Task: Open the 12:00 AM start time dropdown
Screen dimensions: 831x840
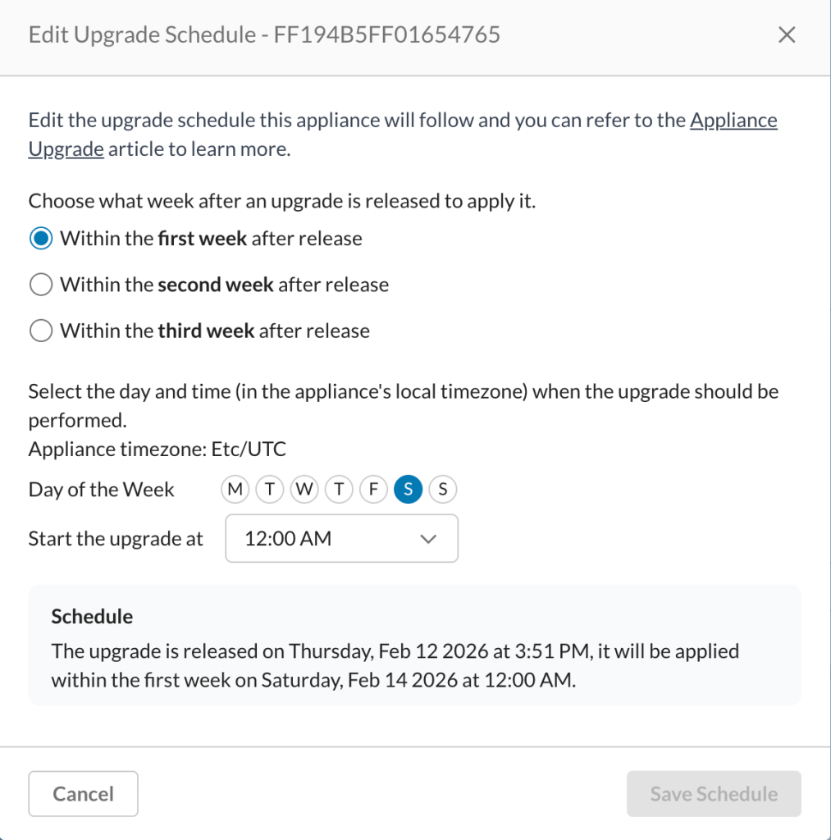Action: click(342, 538)
